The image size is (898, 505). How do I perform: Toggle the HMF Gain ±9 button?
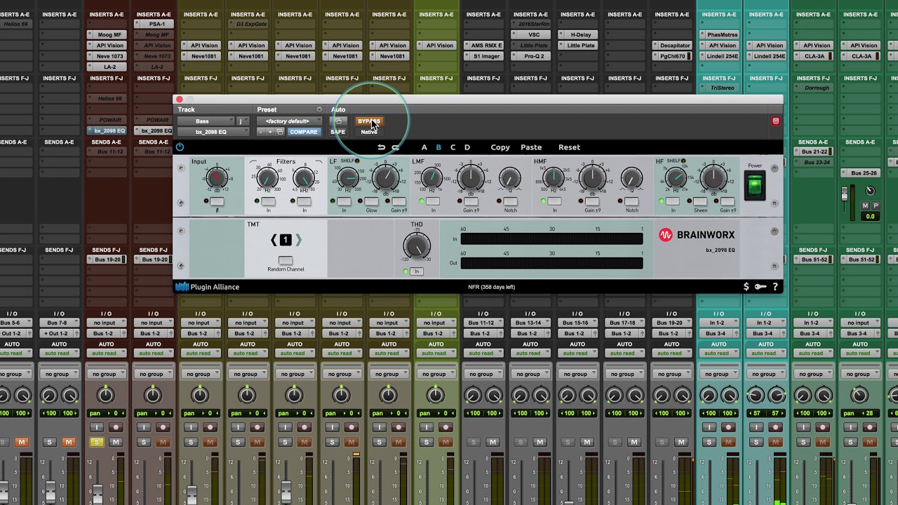click(593, 202)
